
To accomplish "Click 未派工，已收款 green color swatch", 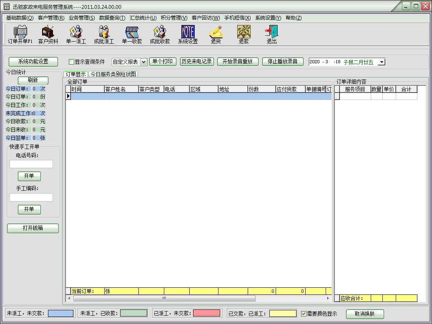I will [x=134, y=313].
